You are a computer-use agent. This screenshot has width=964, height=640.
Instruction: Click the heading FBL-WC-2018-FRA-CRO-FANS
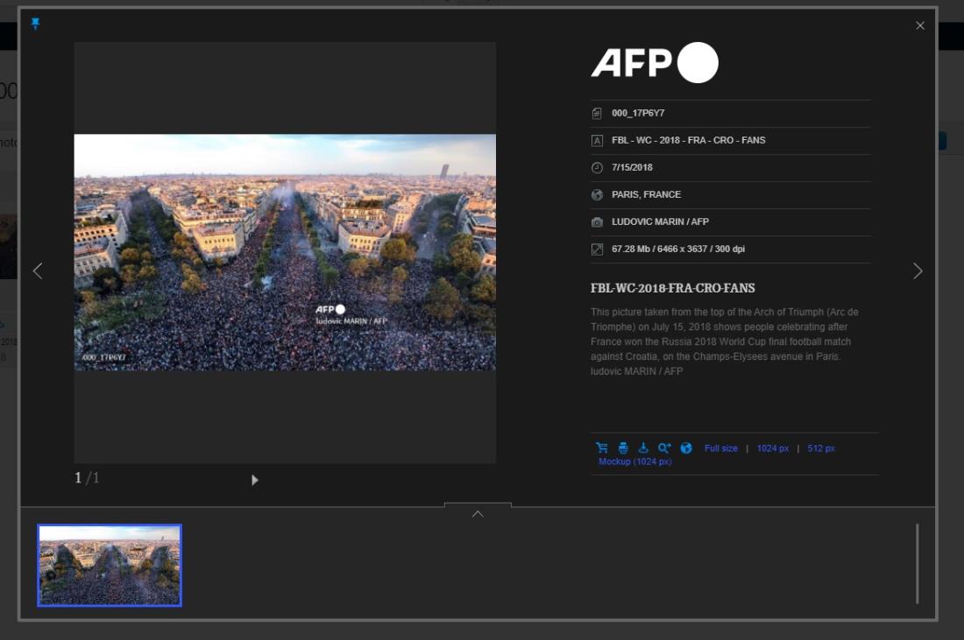[672, 288]
